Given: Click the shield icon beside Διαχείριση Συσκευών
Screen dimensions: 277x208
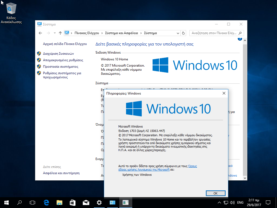Looking at the screenshot, I should point(39,54).
